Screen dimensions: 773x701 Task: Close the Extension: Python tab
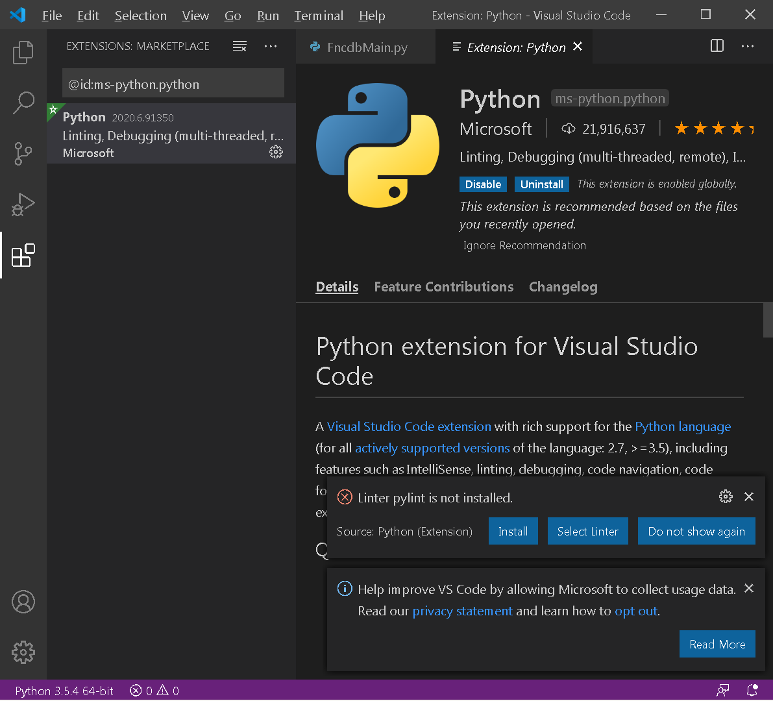point(578,46)
